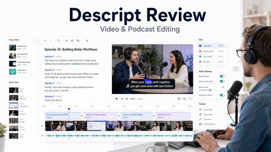The width and height of the screenshot is (271, 152).
Task: Click the Publish Captions CC icon
Action: point(200,124)
